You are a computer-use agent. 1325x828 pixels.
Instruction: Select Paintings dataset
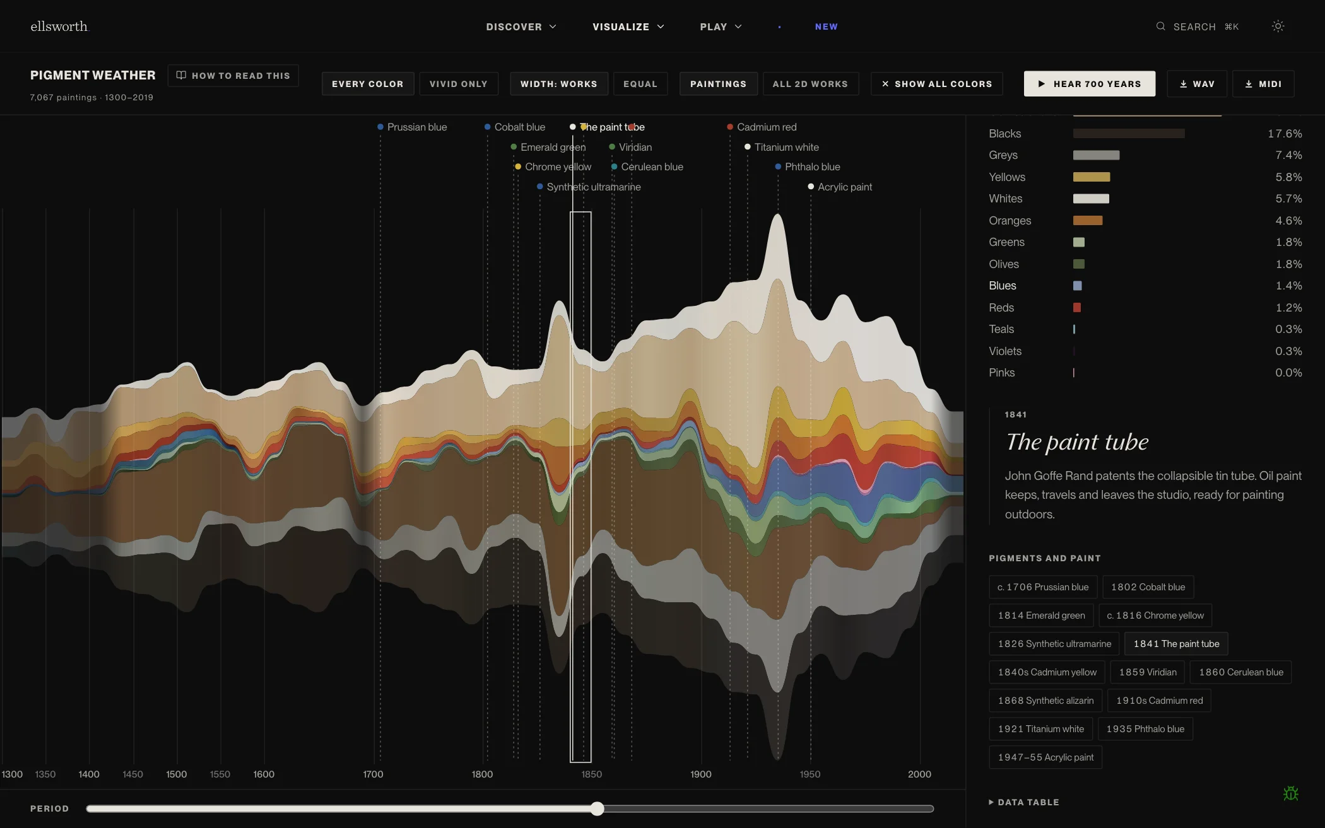coord(718,84)
